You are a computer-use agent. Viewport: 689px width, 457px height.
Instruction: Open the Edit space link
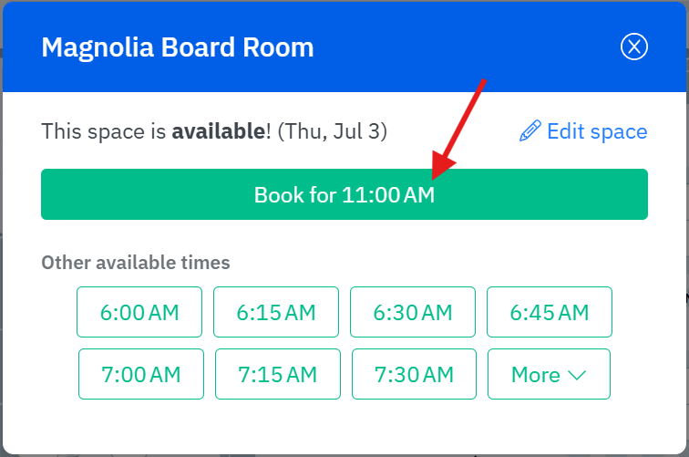click(x=596, y=131)
